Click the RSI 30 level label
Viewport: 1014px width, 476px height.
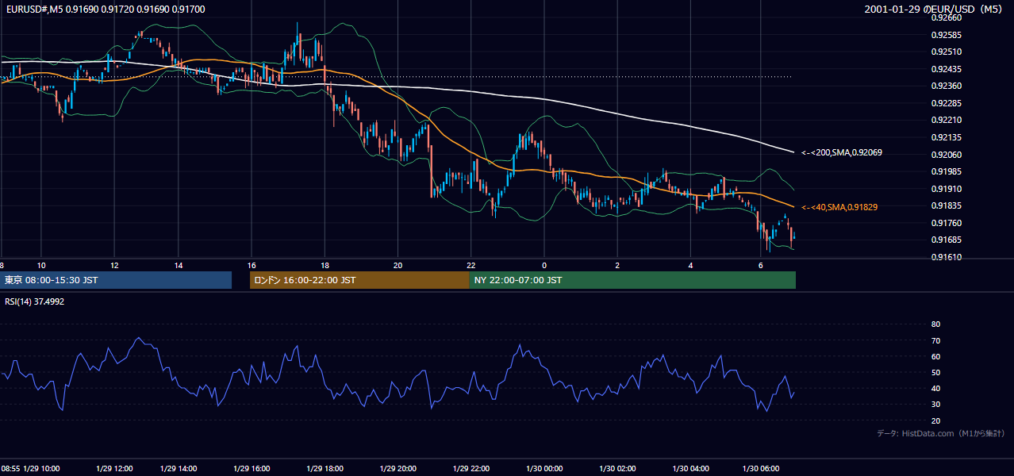pyautogui.click(x=935, y=404)
